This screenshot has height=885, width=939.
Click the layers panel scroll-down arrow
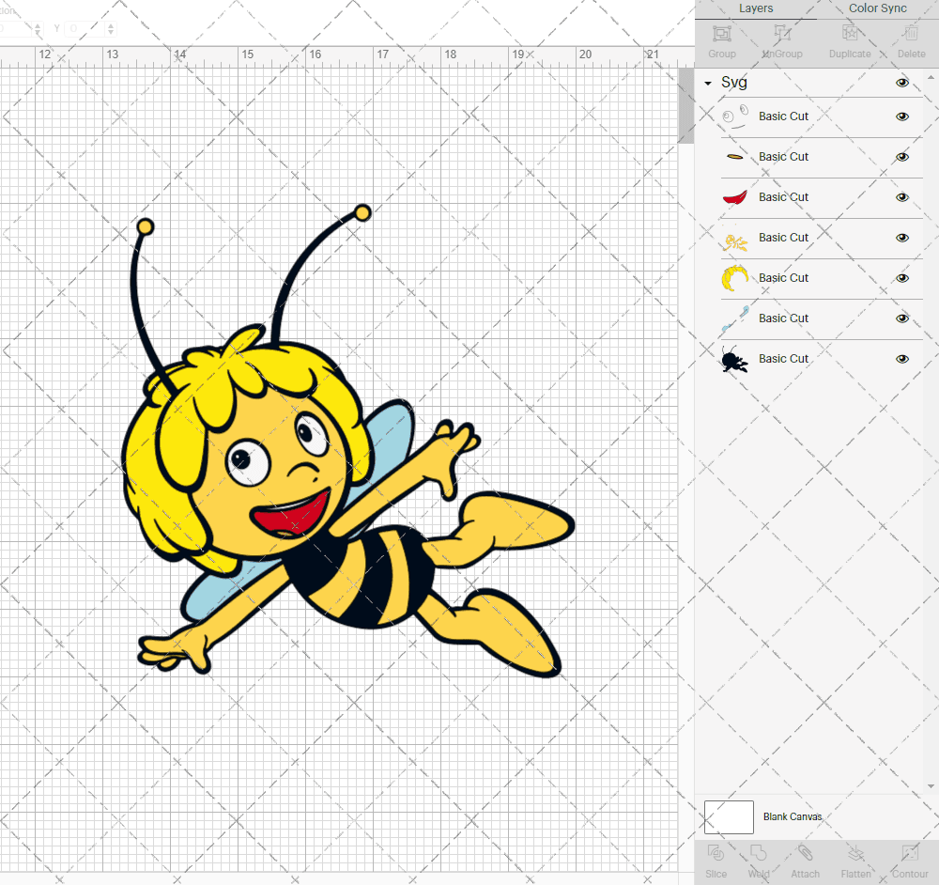point(930,785)
